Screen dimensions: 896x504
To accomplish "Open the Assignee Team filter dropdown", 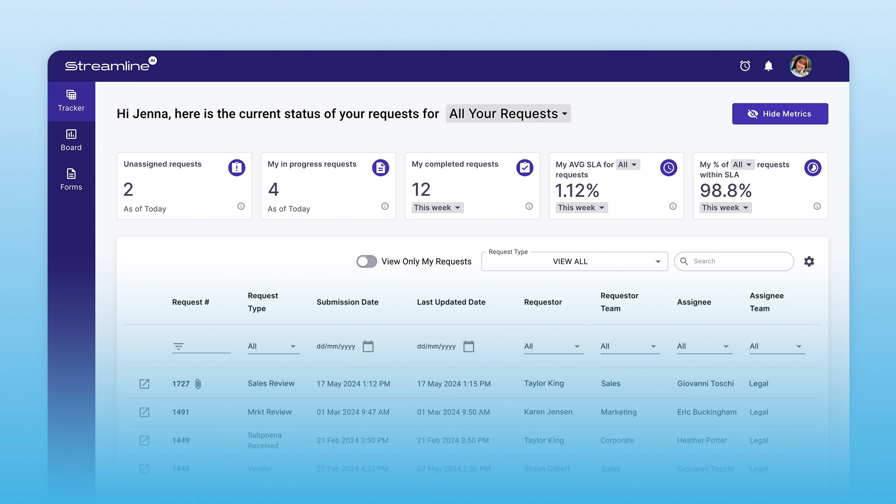I will point(777,346).
